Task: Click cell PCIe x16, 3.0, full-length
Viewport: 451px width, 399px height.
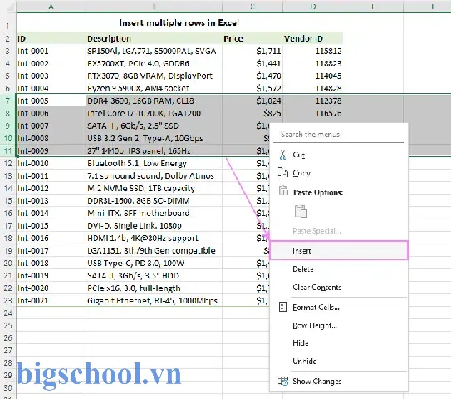Action: point(154,288)
